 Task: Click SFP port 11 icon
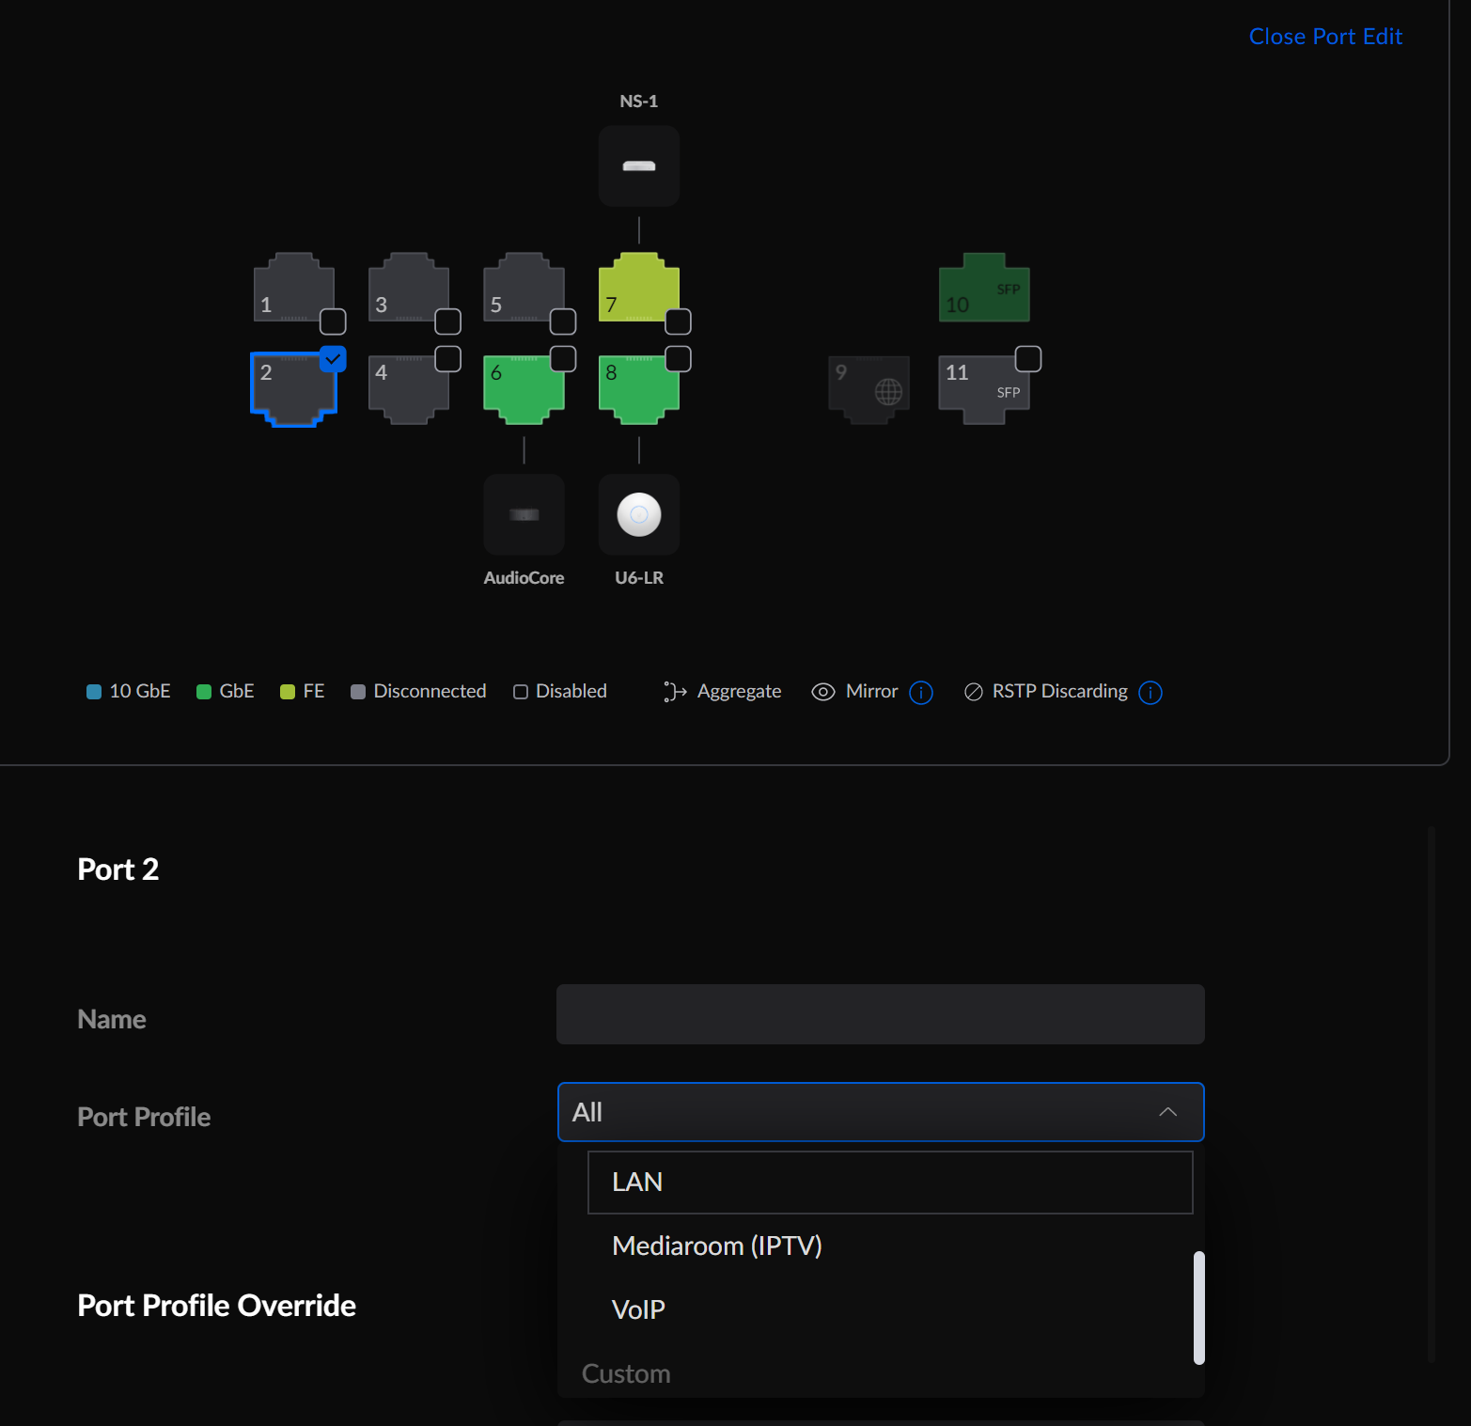point(984,389)
